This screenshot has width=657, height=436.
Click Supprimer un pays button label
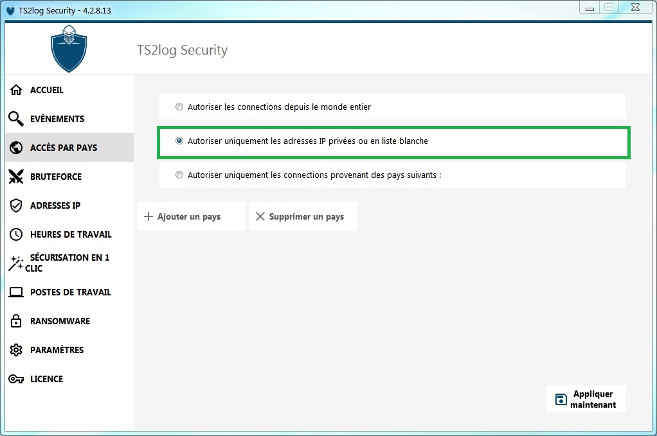tap(306, 217)
